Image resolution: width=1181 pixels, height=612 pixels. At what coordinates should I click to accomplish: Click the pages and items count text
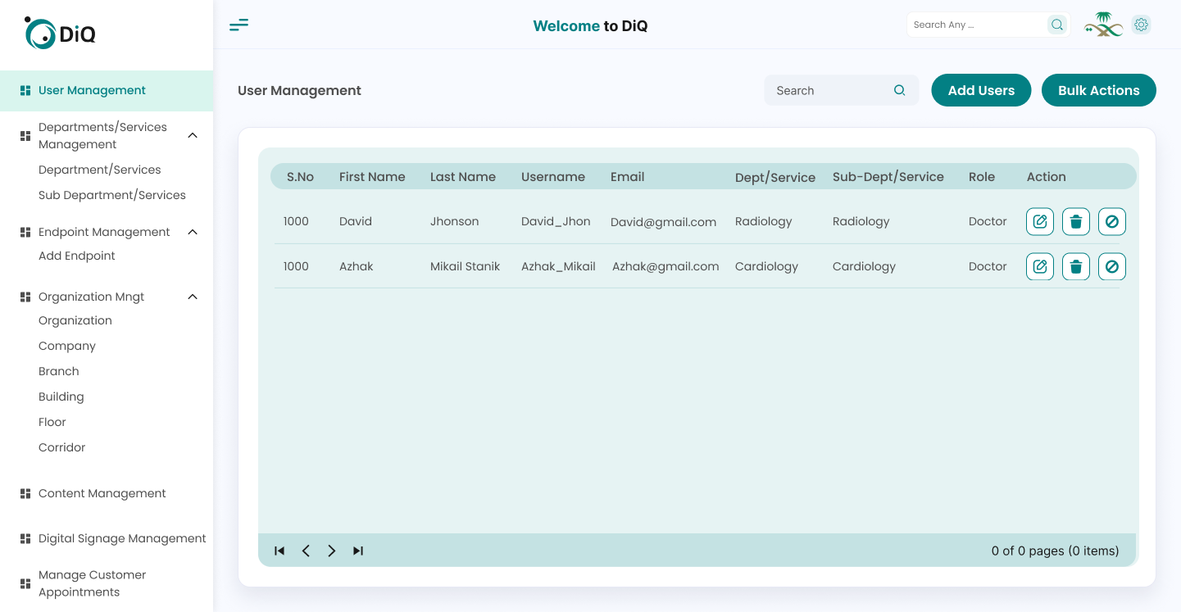click(1055, 551)
